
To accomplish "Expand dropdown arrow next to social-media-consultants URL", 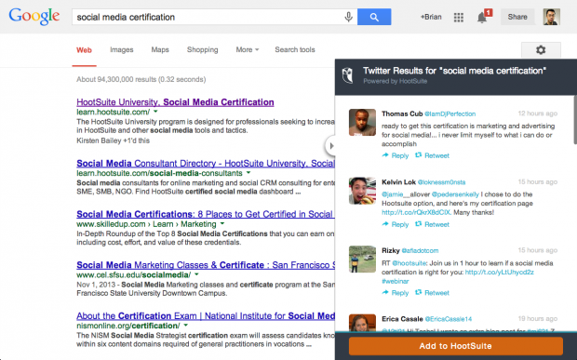I will pyautogui.click(x=248, y=172).
